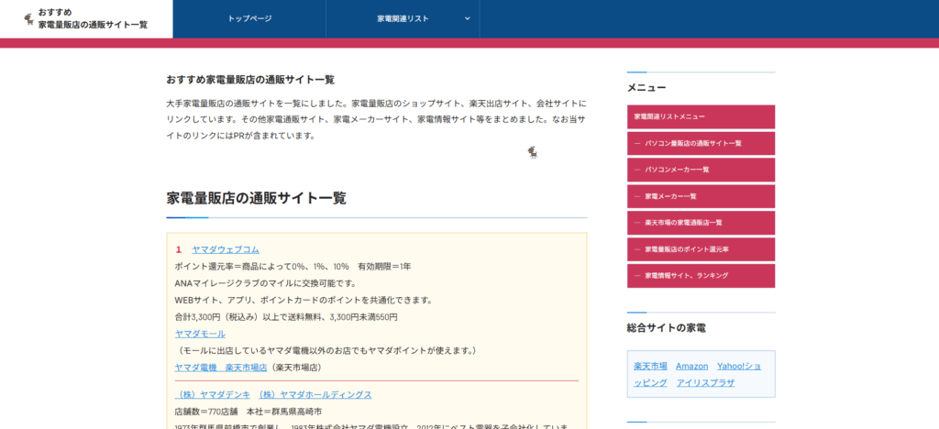The width and height of the screenshot is (939, 429).
Task: Open ヤマダ電機 楽天市場店 link
Action: coord(220,367)
